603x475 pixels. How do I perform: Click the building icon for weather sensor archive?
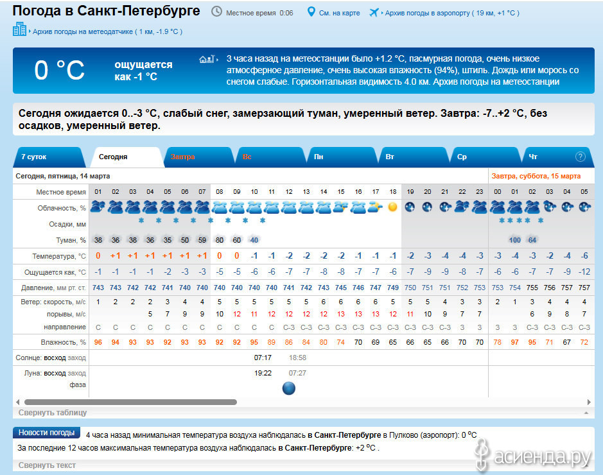[x=20, y=30]
